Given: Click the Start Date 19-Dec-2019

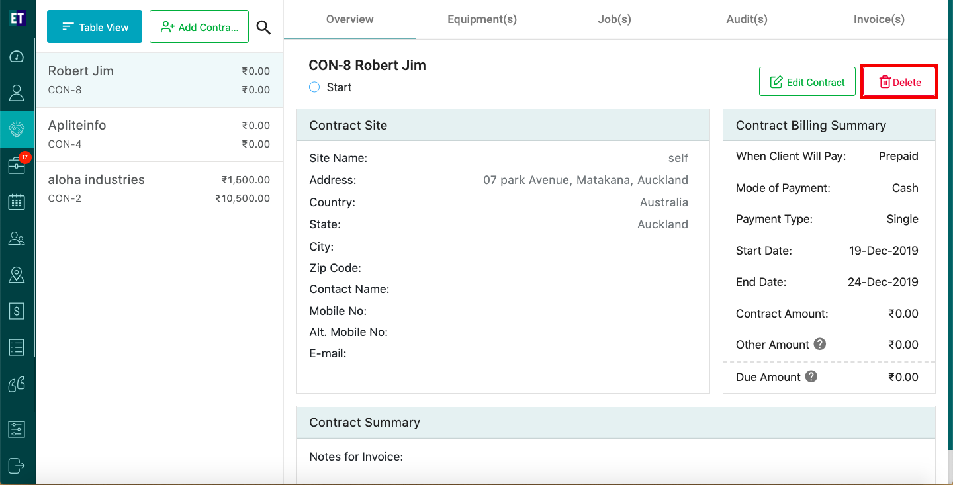Looking at the screenshot, I should point(884,251).
